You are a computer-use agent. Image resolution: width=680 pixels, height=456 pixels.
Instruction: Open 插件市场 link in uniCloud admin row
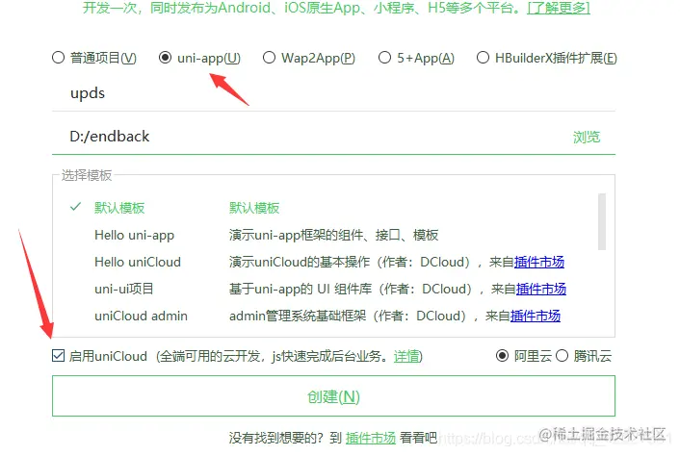point(536,316)
